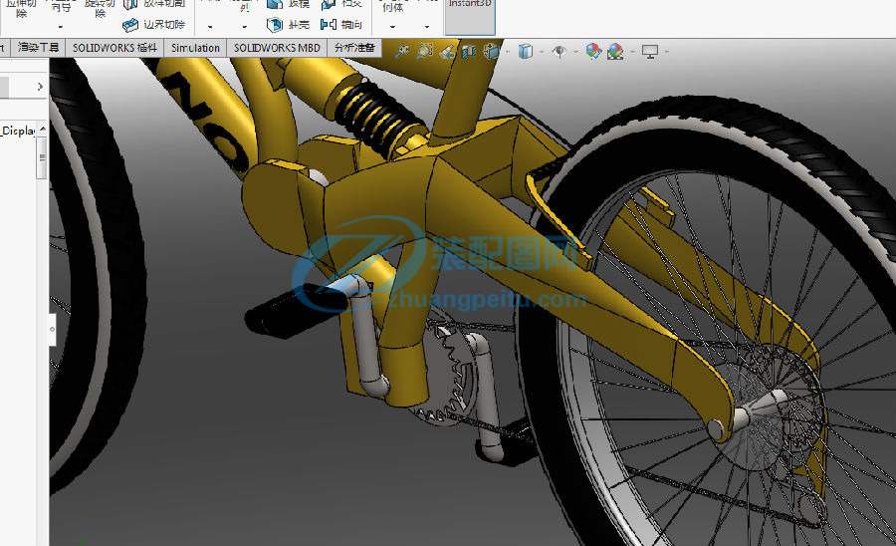Open the dropdown arrow immediately left of Instant3D

427,27
